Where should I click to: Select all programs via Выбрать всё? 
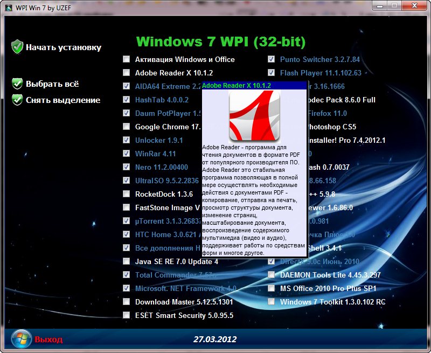click(52, 84)
